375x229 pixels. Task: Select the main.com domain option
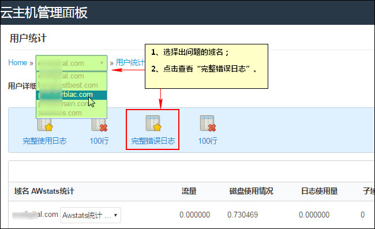(x=72, y=104)
